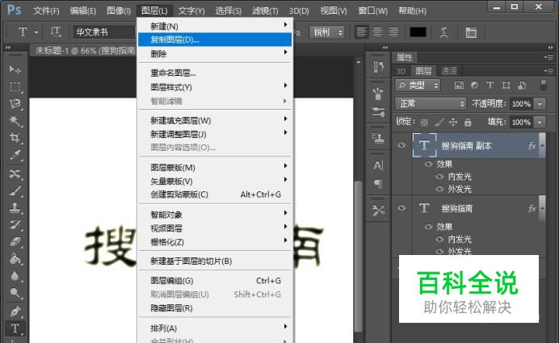
Task: Switch to the 3D panel tab
Action: point(401,71)
